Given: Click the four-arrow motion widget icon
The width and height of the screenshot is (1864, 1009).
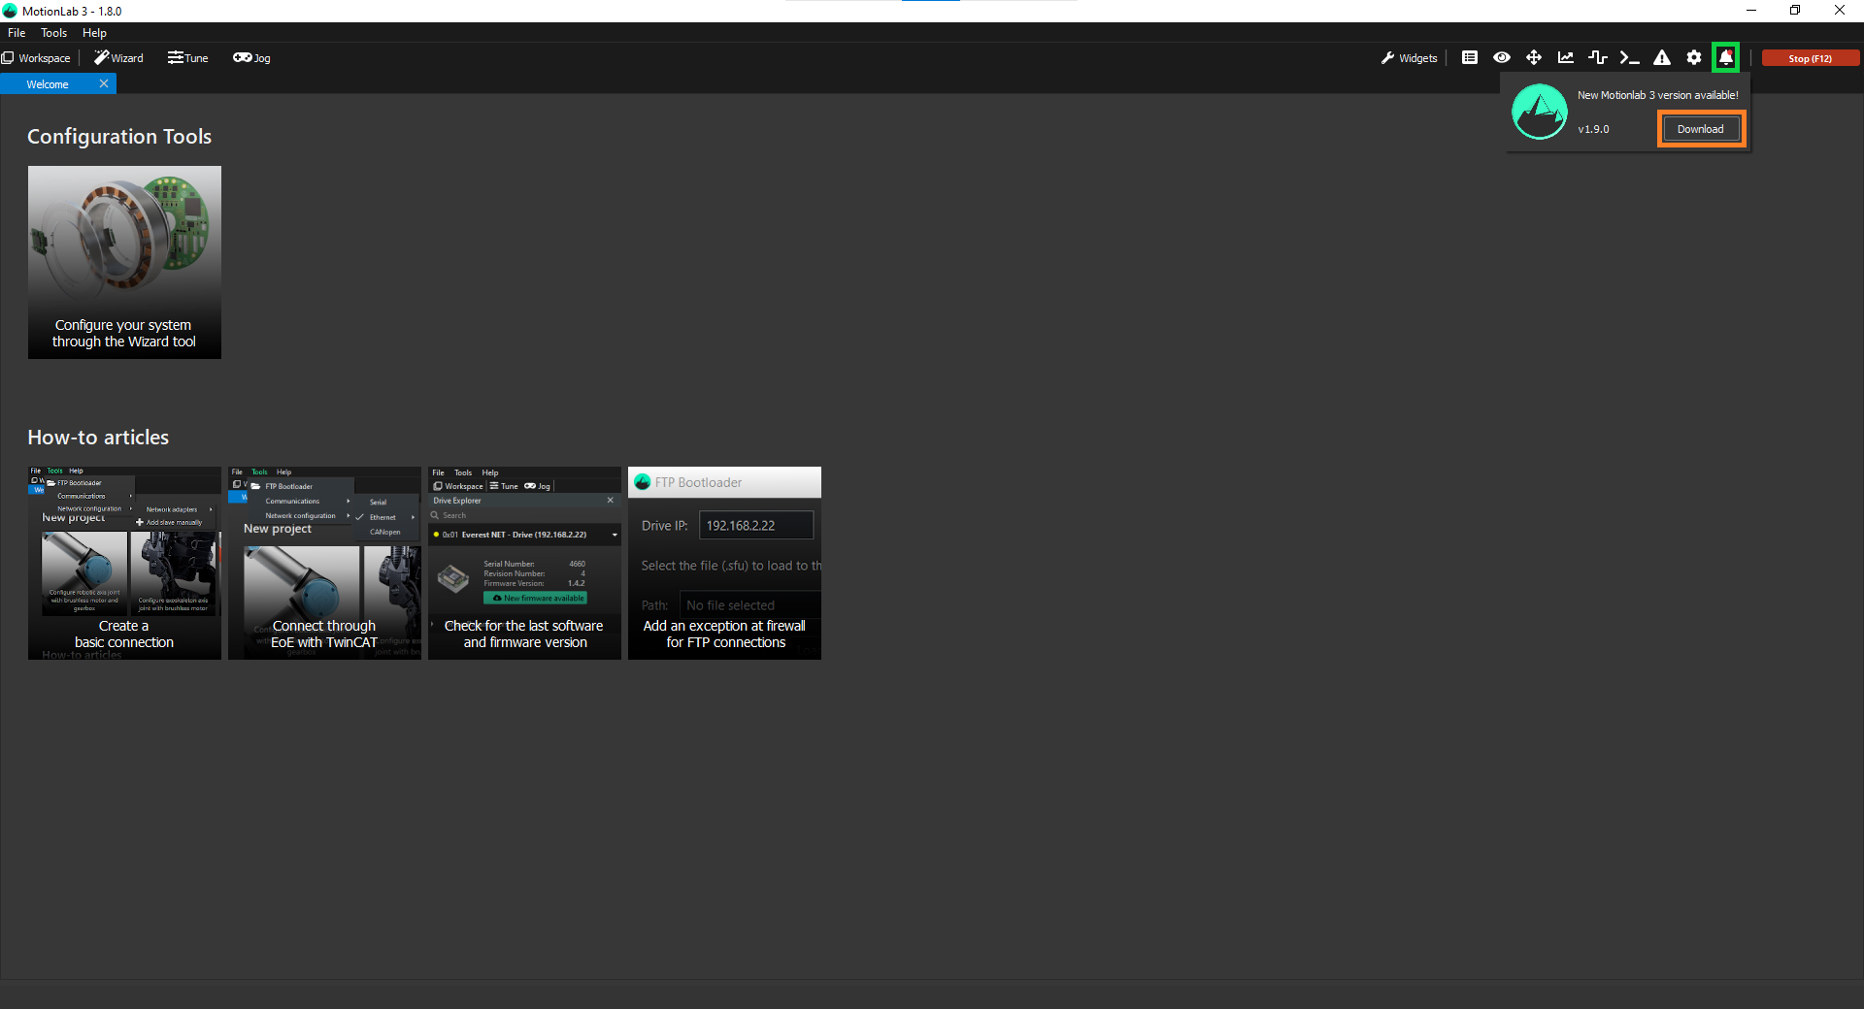Looking at the screenshot, I should 1534,58.
